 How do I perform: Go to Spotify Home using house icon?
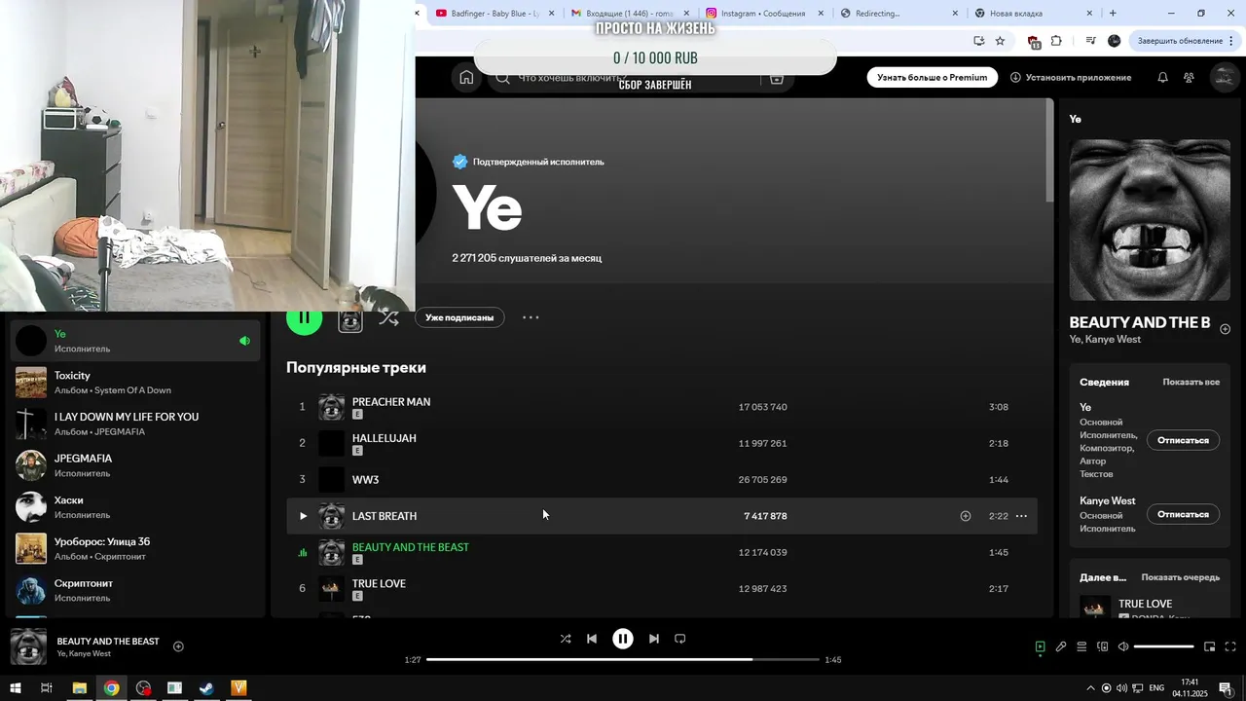pos(466,78)
